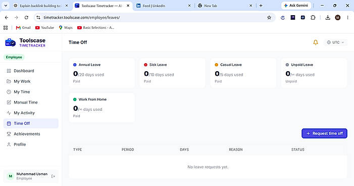This screenshot has width=354, height=186.
Task: Open Chrome profile avatar
Action: click(x=338, y=17)
